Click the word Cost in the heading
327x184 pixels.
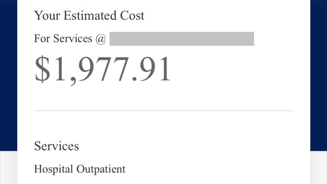(x=132, y=16)
